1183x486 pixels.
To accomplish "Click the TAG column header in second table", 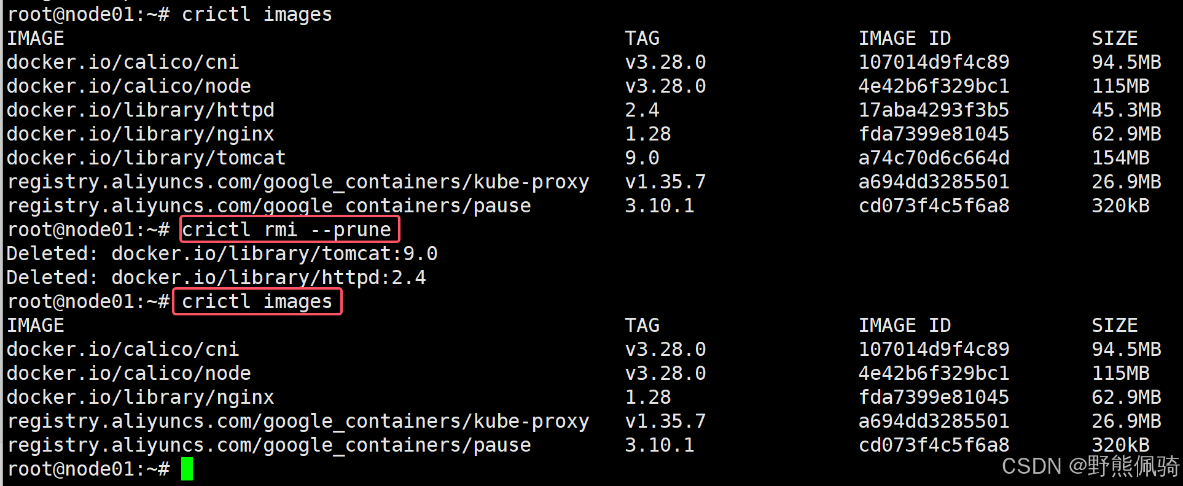I will [642, 325].
